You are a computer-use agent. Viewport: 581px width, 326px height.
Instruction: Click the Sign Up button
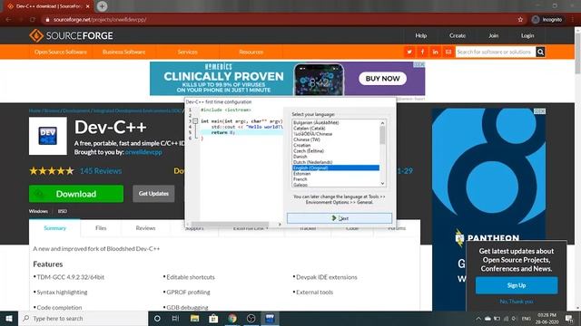click(517, 285)
